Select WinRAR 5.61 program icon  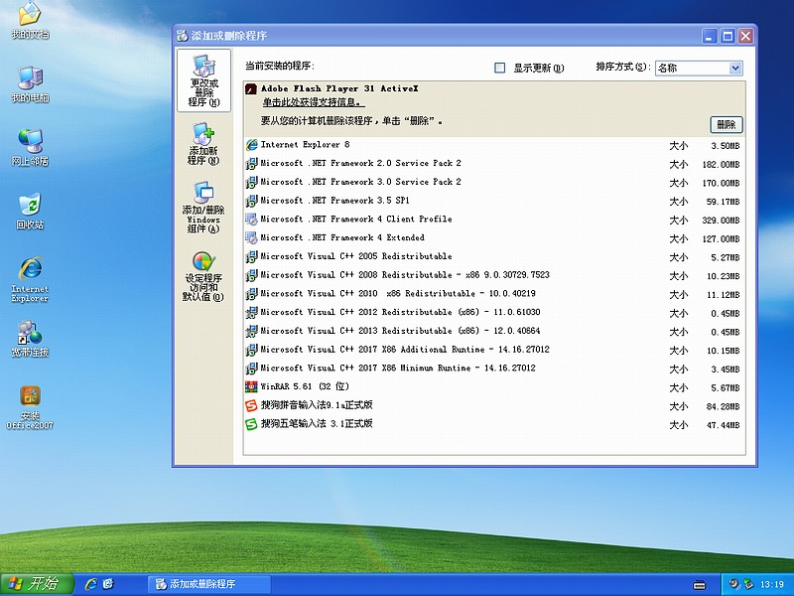point(251,387)
